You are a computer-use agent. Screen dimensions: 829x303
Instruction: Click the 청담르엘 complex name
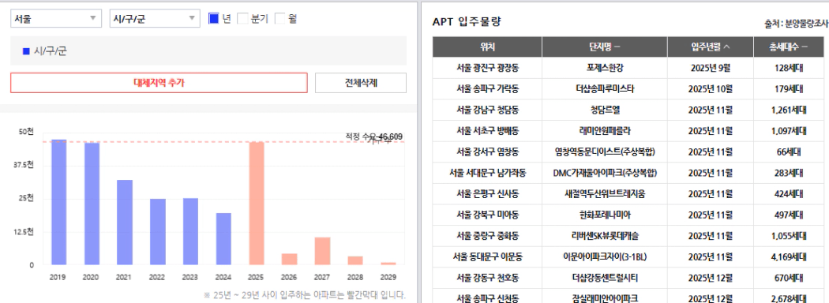point(605,110)
